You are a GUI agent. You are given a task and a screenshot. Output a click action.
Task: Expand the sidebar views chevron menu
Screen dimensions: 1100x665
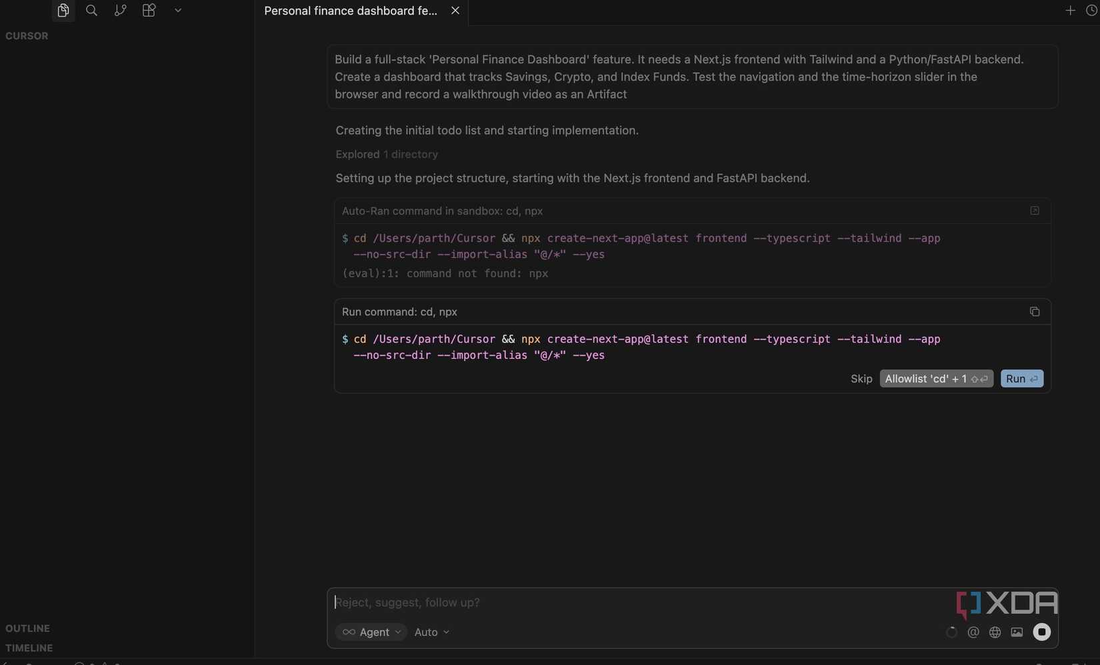[x=178, y=11]
